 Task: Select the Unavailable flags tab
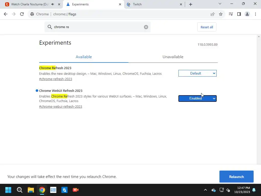click(x=173, y=57)
